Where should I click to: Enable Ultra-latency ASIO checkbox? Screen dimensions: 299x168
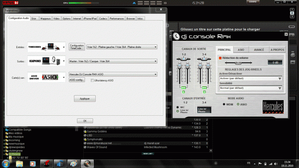[x=92, y=80]
